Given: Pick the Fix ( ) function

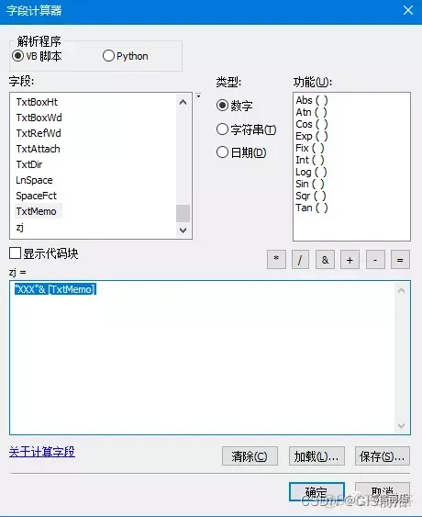Looking at the screenshot, I should click(x=310, y=148).
